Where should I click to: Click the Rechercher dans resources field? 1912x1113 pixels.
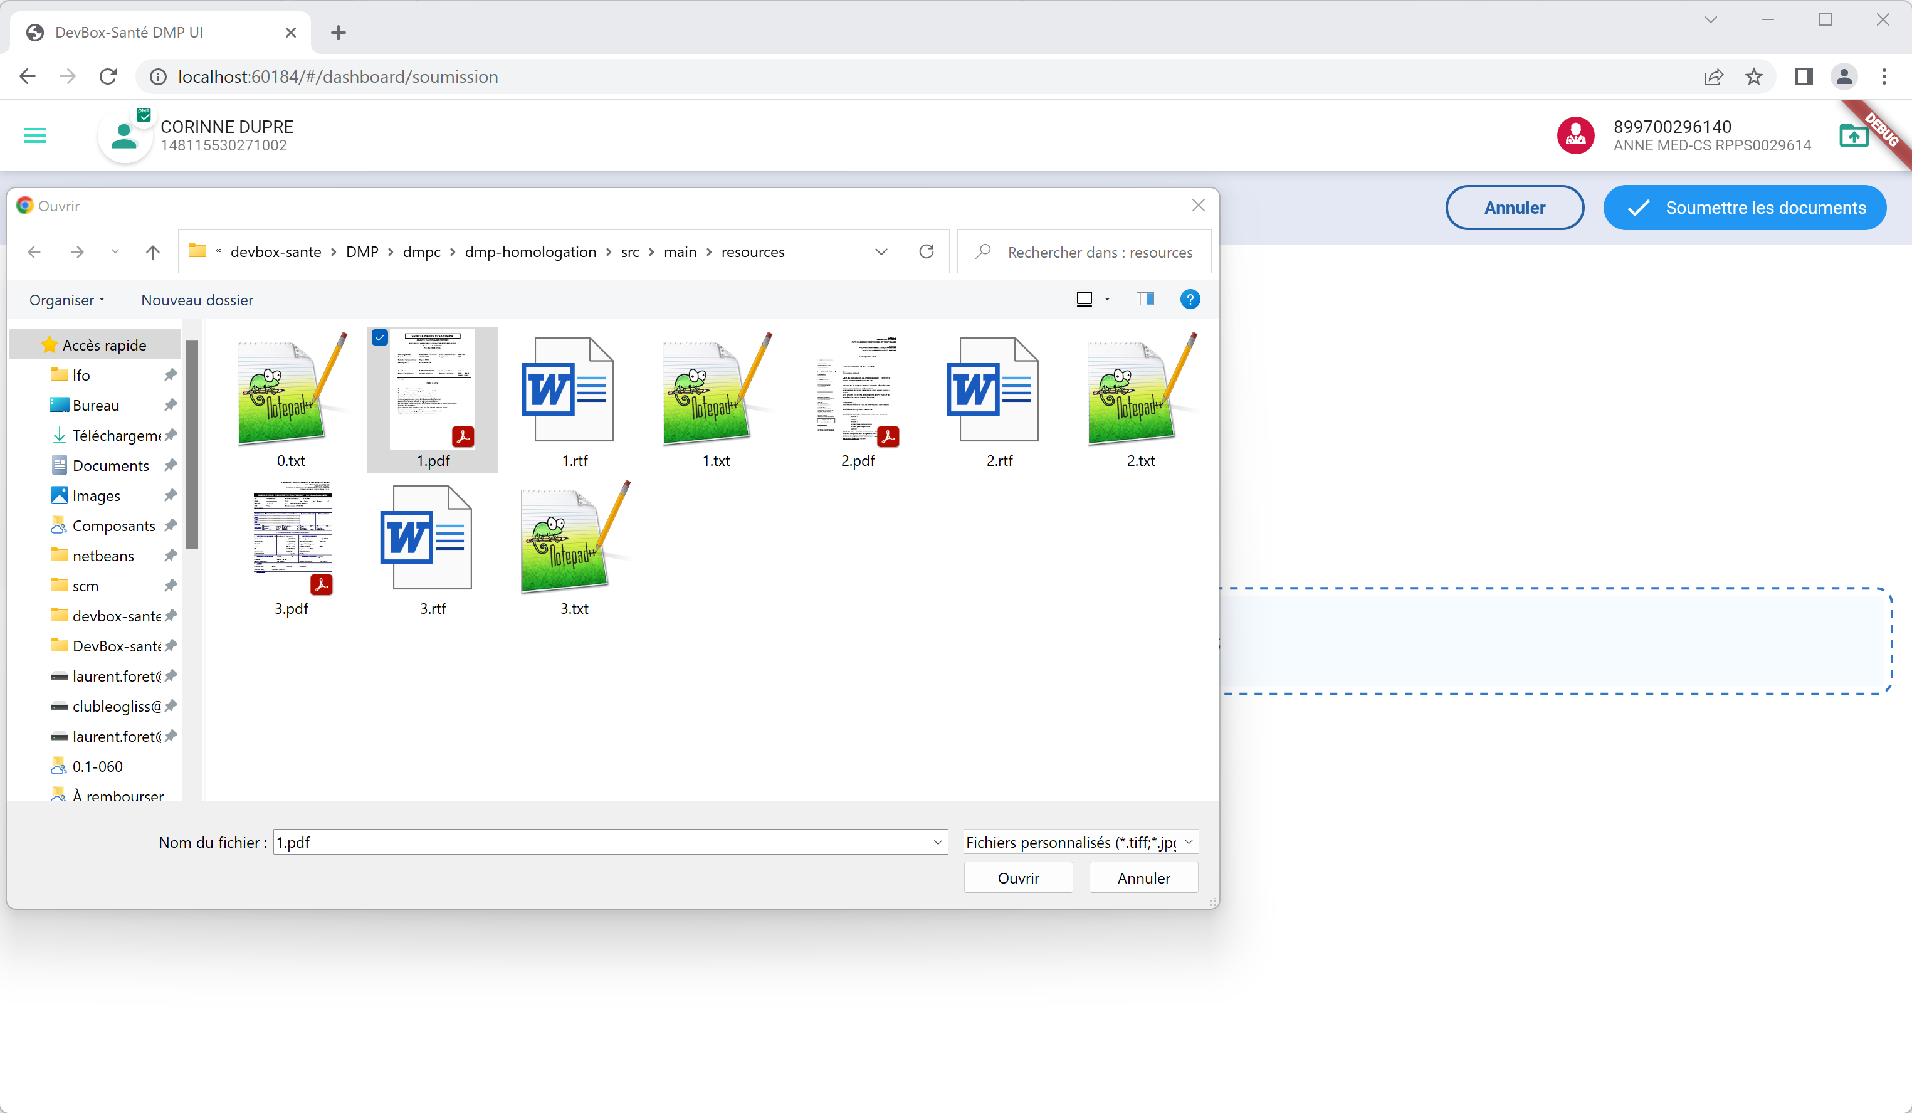click(1085, 252)
